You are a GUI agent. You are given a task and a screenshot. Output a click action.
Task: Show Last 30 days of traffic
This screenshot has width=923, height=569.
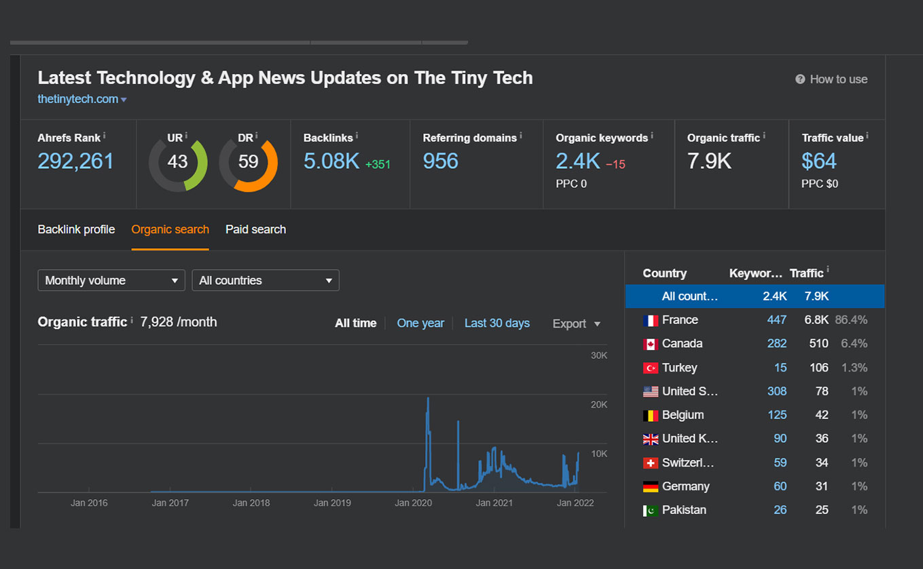coord(497,323)
